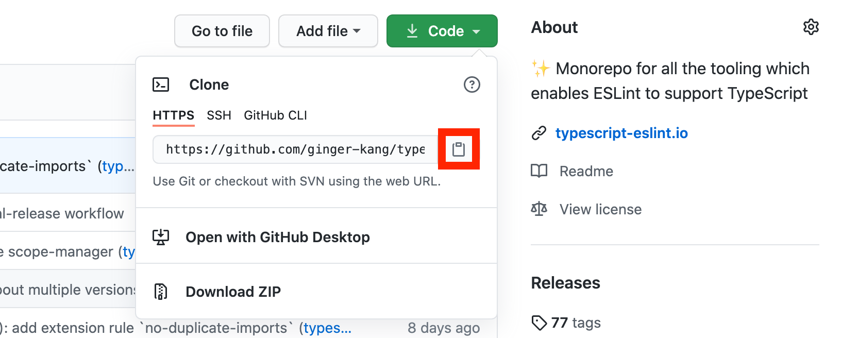The image size is (841, 338).
Task: Click the license scales icon
Action: [x=539, y=209]
